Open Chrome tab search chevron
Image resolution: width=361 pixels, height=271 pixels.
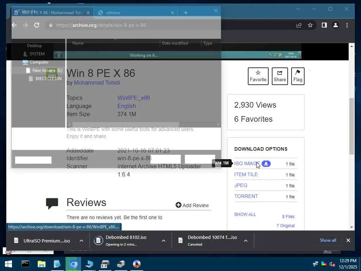[298, 9]
